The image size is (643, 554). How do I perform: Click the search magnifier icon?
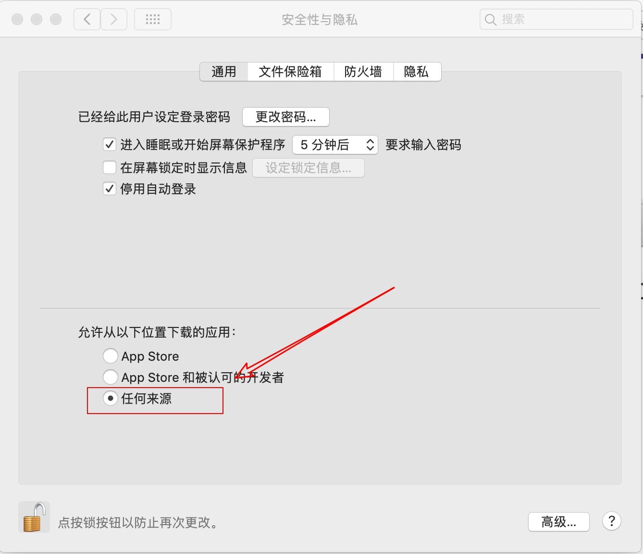coord(490,20)
